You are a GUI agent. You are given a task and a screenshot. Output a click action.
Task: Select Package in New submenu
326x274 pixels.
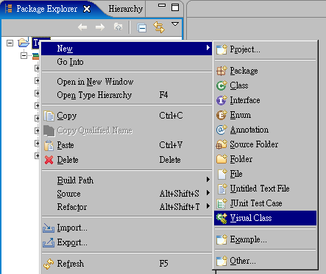tap(266, 71)
